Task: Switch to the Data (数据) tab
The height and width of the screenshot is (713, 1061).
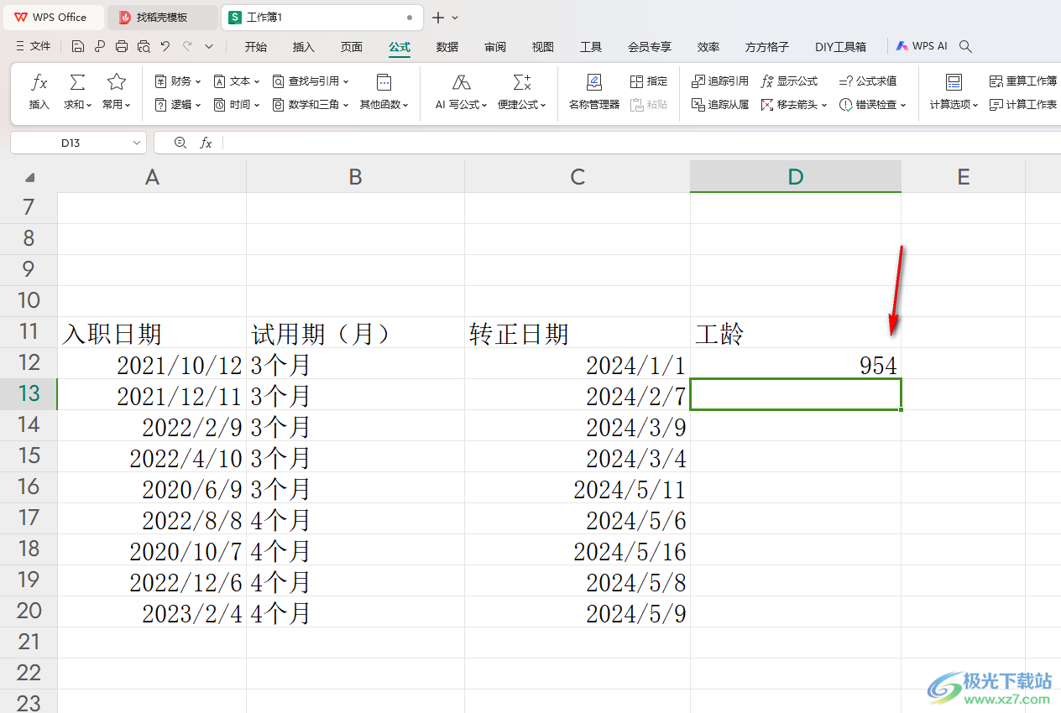Action: click(447, 47)
